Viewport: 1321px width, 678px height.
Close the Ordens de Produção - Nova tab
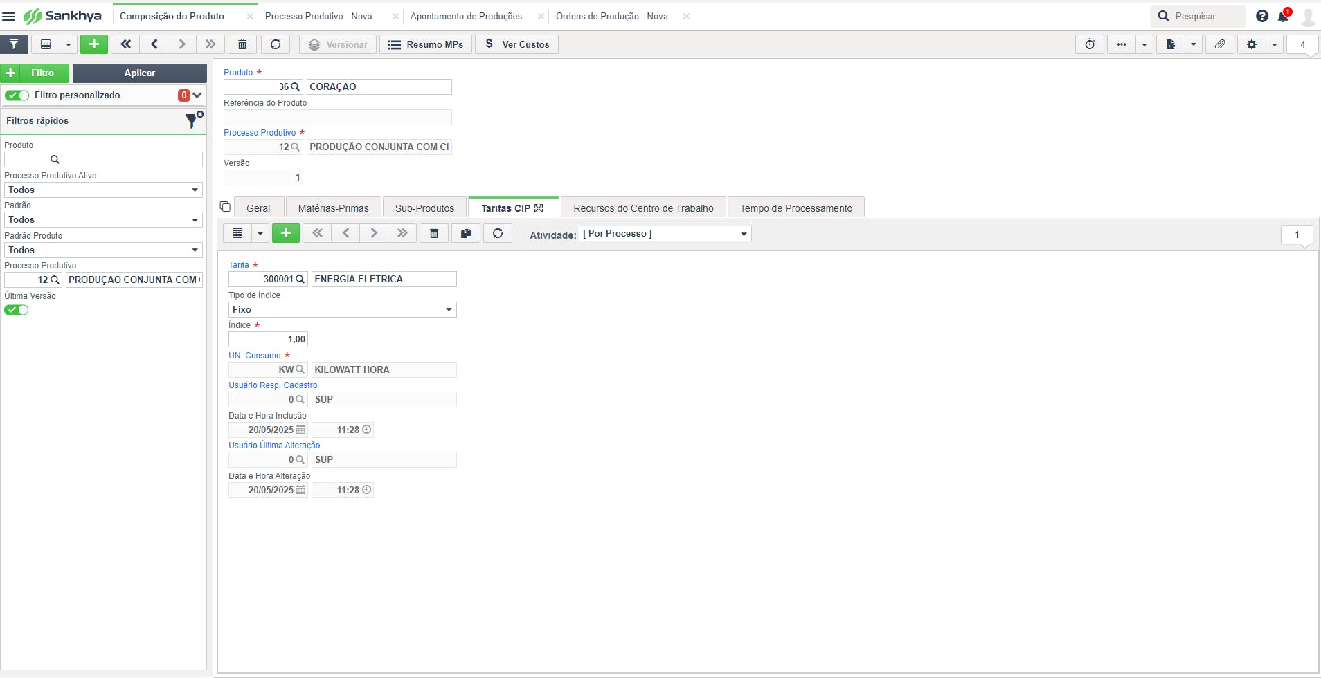[x=686, y=16]
